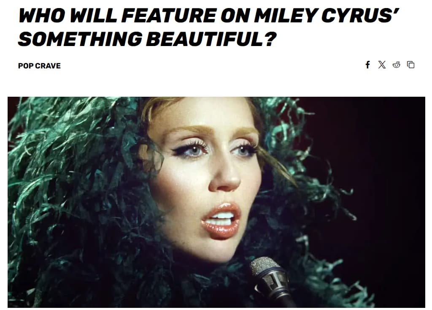
Task: Open the POP CRAVE category link
Action: 39,66
